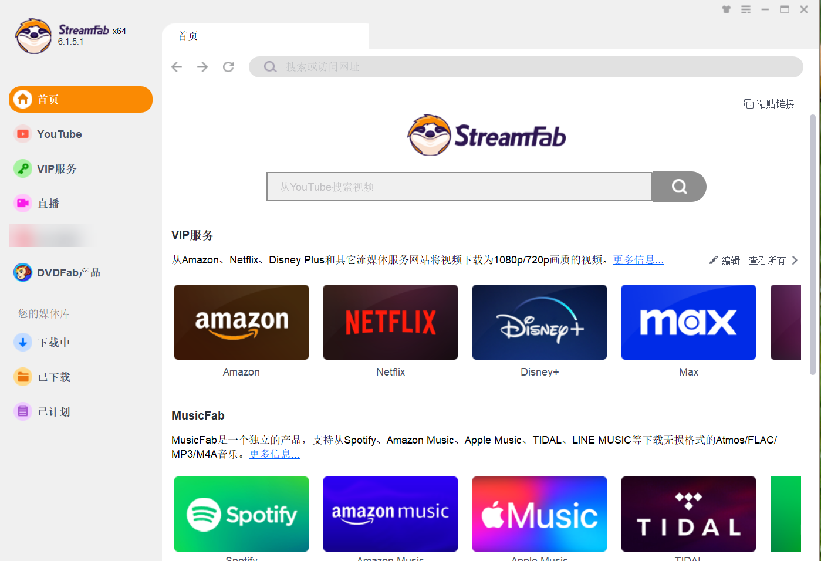Open the Disney+ service tile
The image size is (821, 561).
click(x=539, y=322)
